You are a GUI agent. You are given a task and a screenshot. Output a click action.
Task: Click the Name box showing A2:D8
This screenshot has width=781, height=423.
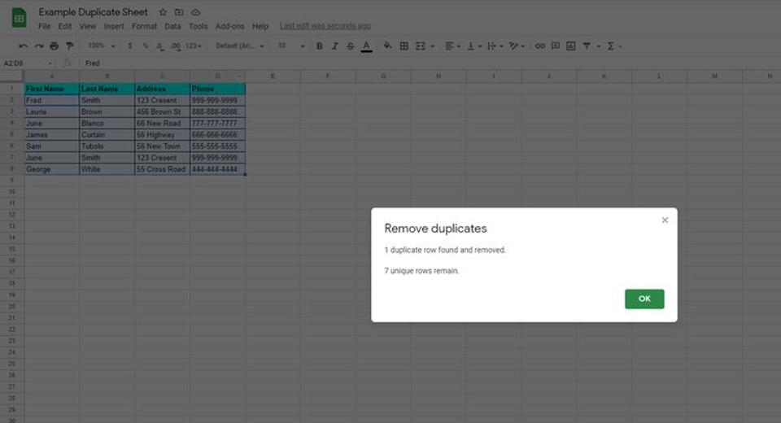(x=27, y=63)
